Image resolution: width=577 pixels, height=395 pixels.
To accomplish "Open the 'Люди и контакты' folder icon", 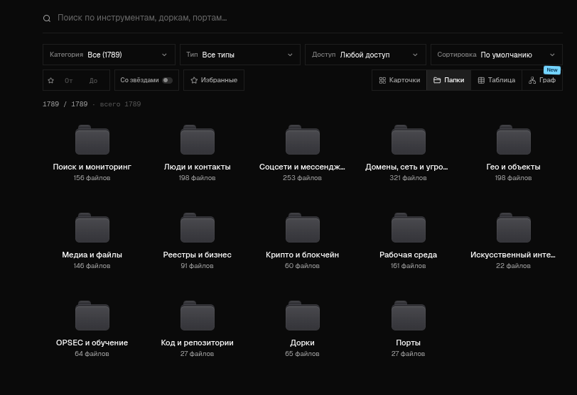I will click(198, 140).
